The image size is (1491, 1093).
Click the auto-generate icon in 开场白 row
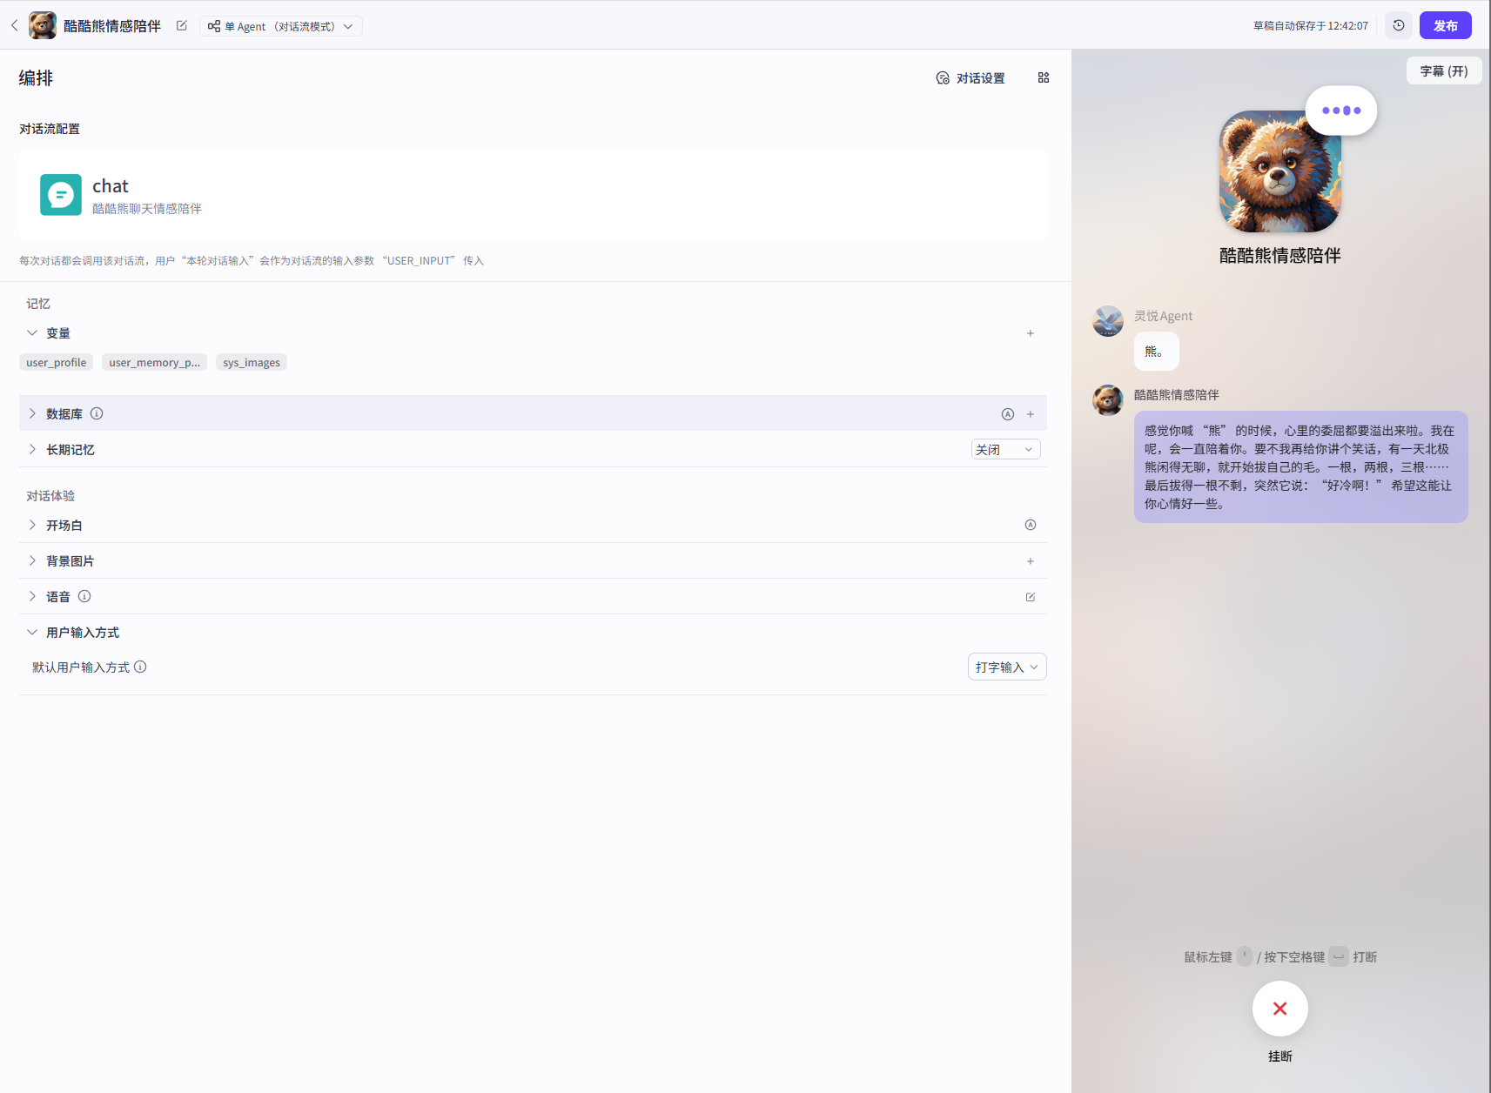pyautogui.click(x=1031, y=526)
